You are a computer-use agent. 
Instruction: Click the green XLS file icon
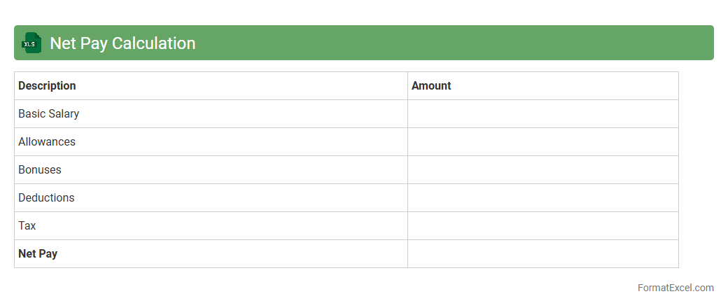point(31,43)
